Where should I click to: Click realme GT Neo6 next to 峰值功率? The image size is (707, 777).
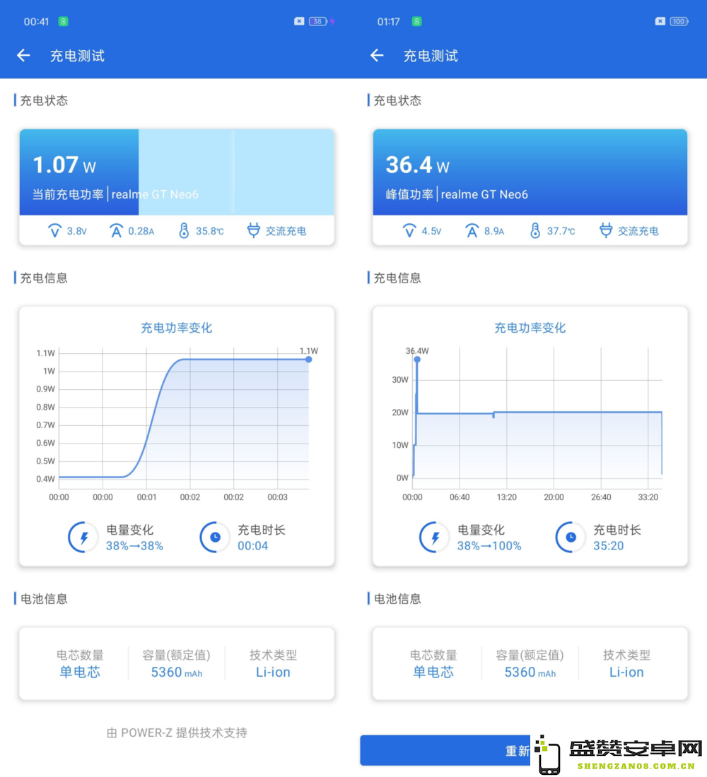pos(484,194)
